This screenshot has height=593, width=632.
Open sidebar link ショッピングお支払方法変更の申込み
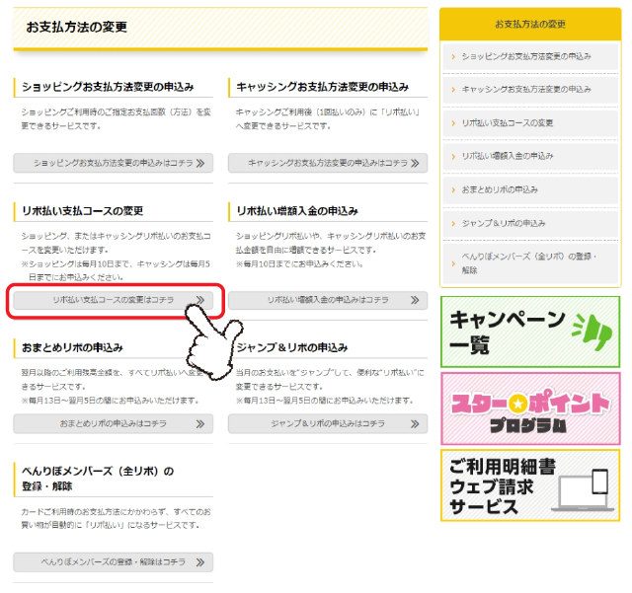[530, 56]
